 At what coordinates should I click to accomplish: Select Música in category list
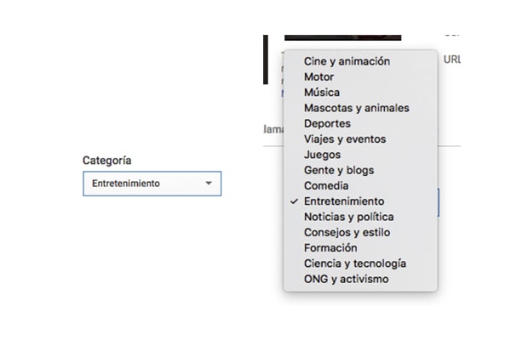pyautogui.click(x=360, y=93)
